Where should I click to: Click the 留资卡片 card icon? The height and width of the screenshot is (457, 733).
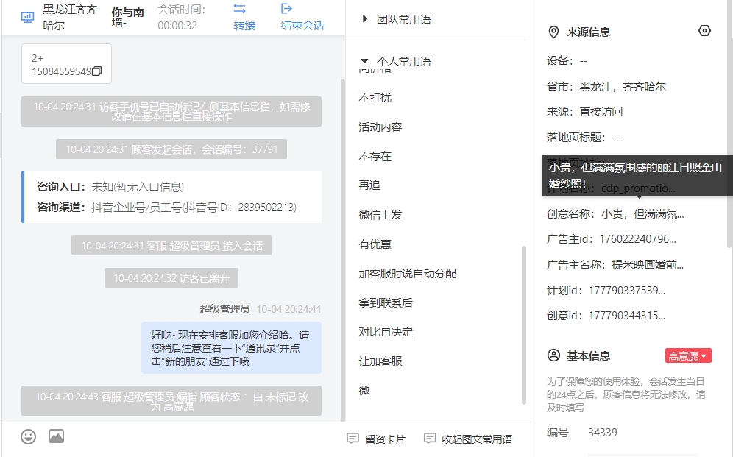point(353,439)
